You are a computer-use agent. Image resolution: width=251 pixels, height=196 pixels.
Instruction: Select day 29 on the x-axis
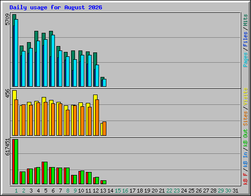(221, 191)
